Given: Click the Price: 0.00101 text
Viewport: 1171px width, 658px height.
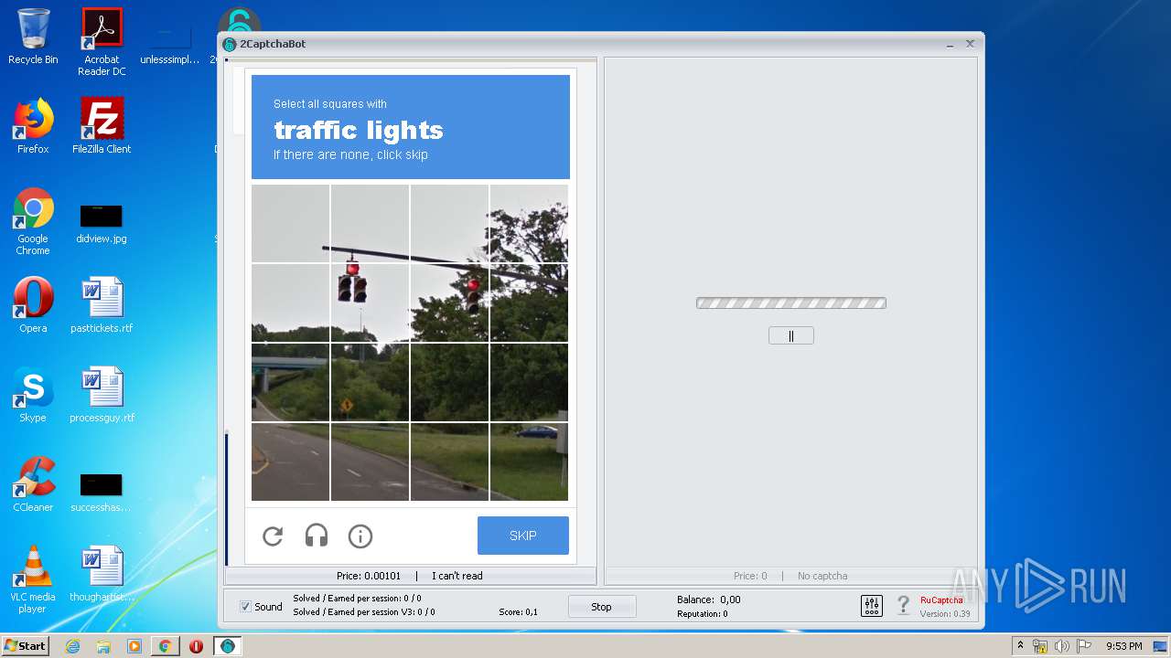Looking at the screenshot, I should click(x=369, y=576).
